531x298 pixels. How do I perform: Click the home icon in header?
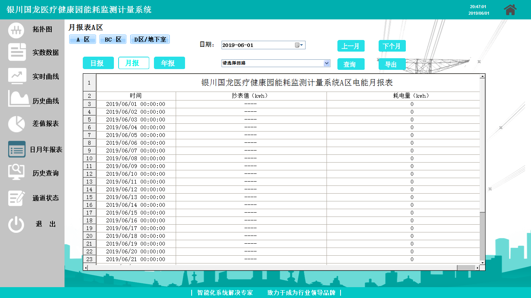click(510, 10)
